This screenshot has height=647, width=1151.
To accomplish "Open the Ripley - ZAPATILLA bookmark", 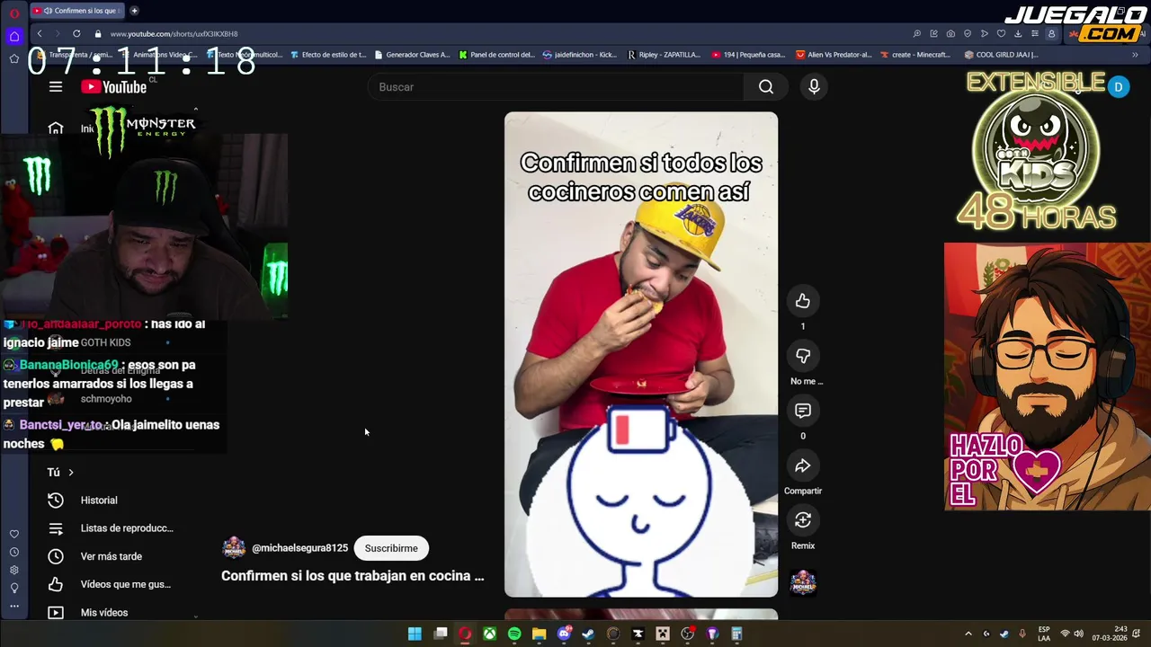I will [x=664, y=55].
